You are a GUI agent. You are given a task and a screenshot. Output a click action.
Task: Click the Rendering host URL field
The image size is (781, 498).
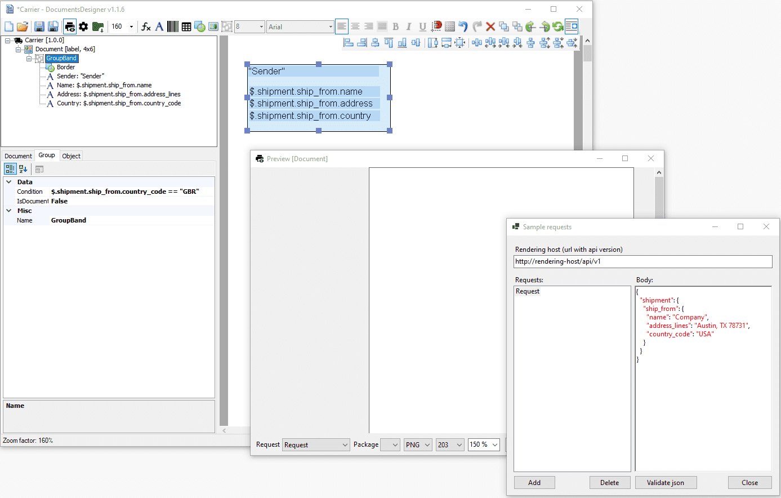click(642, 261)
